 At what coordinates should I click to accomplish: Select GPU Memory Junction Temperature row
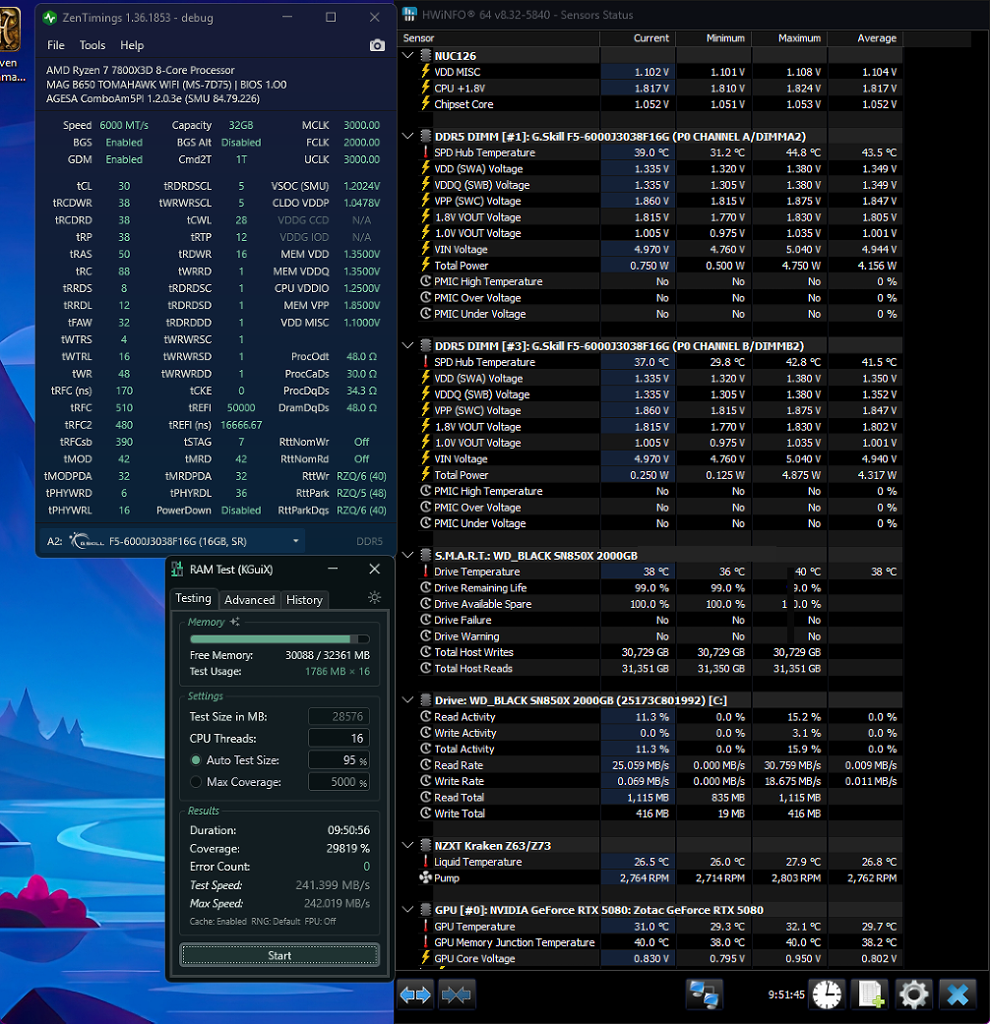[660, 942]
